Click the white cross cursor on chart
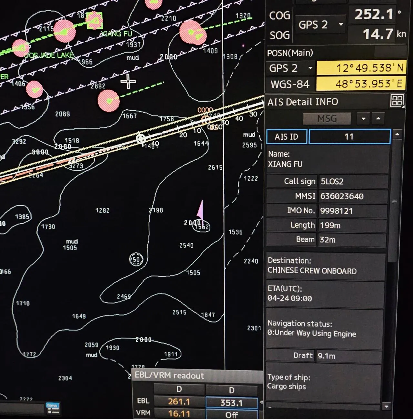Viewport: 413px width, 419px height. (x=128, y=81)
